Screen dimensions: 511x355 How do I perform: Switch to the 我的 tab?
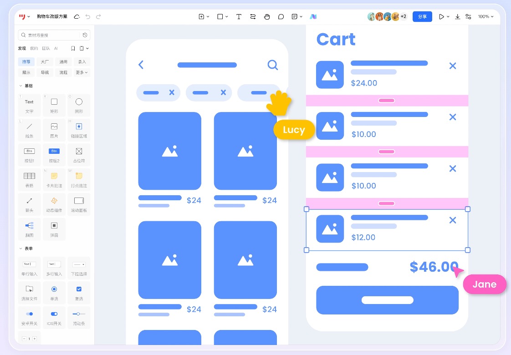34,48
